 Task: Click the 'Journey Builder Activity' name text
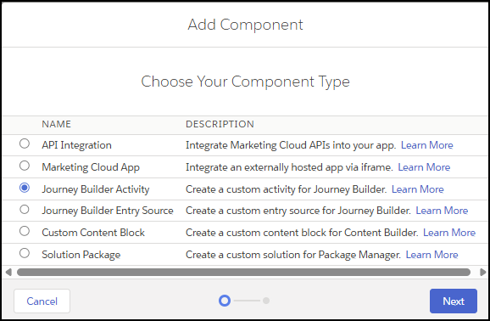96,189
